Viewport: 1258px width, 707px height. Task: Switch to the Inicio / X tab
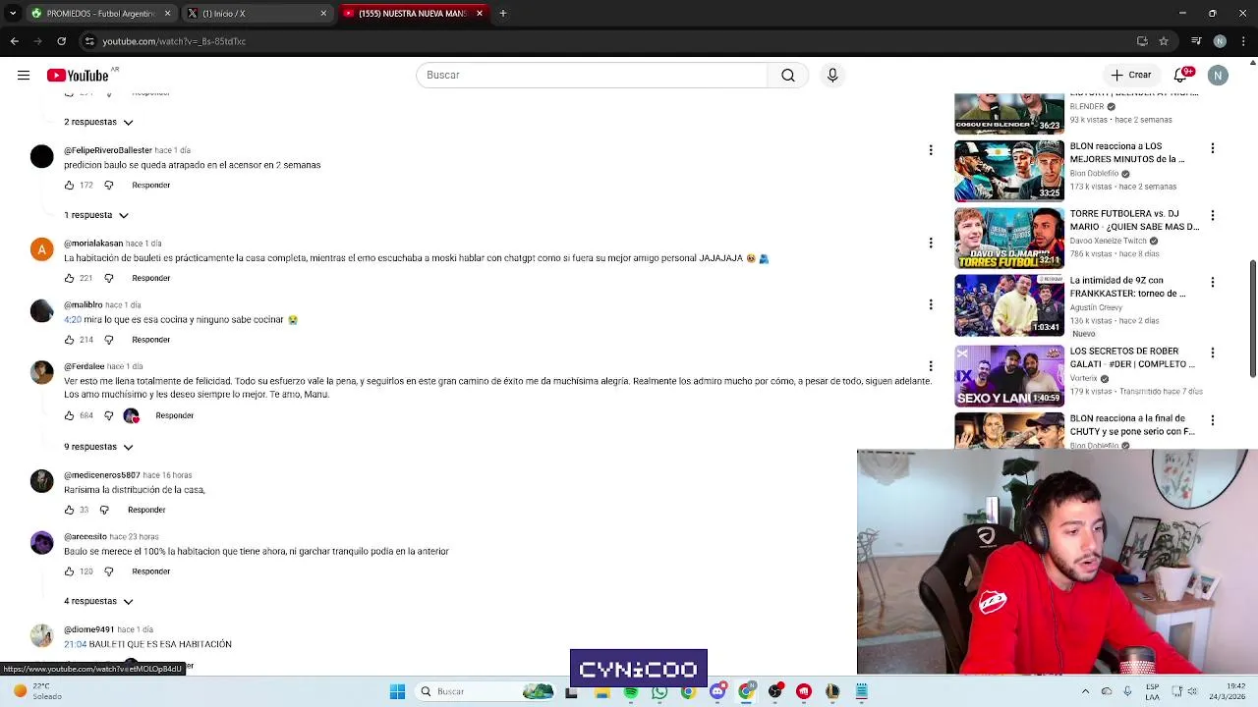[257, 14]
